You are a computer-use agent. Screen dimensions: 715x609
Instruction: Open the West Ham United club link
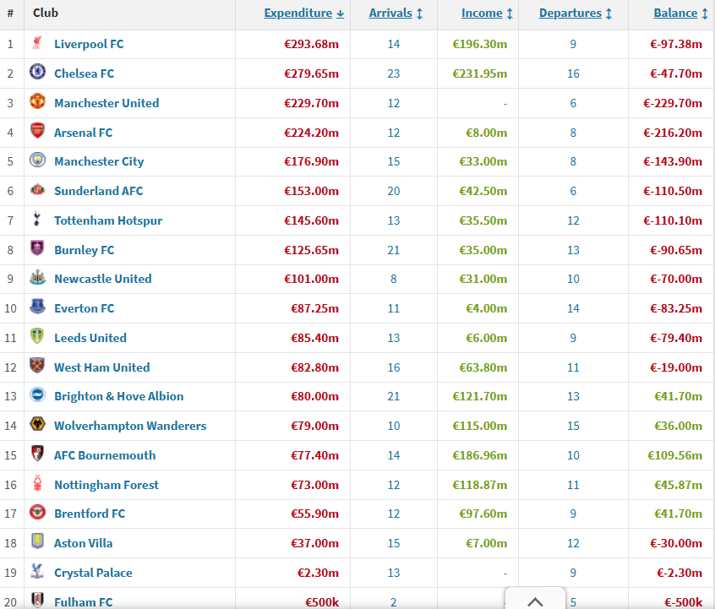click(x=102, y=367)
